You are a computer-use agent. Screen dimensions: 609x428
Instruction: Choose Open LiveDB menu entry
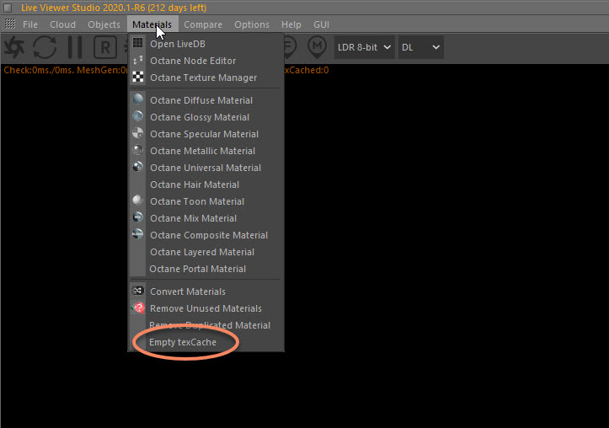click(x=206, y=44)
